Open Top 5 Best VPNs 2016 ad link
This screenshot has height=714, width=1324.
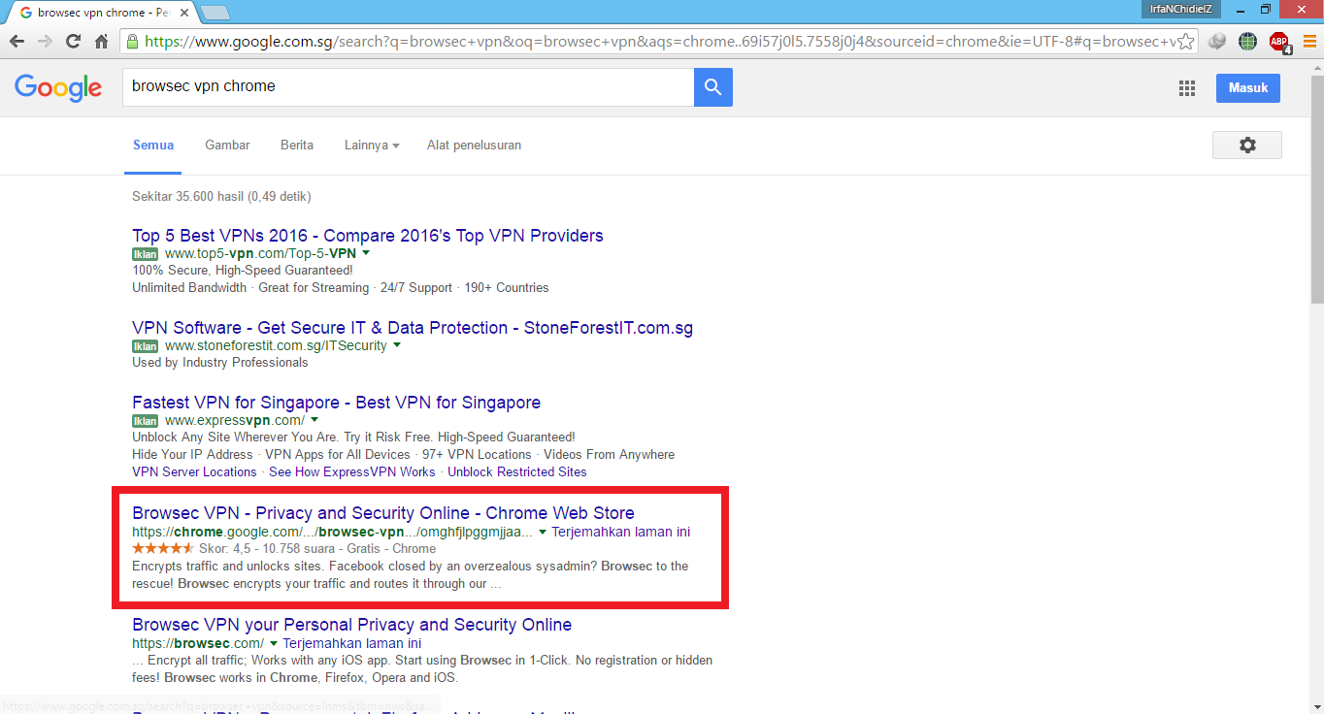(368, 236)
